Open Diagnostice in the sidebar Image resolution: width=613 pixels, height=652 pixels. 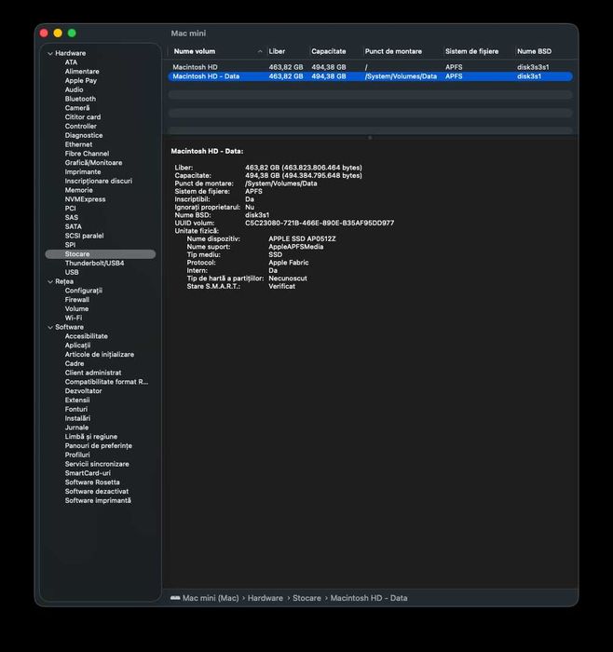pyautogui.click(x=84, y=136)
